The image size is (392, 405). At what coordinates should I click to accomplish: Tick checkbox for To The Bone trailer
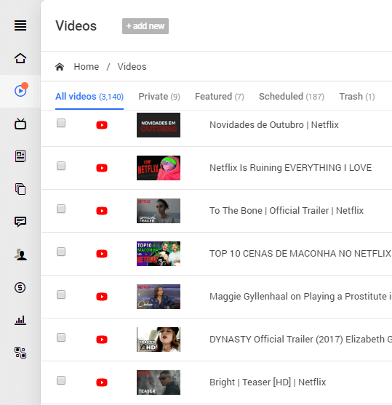pyautogui.click(x=61, y=209)
